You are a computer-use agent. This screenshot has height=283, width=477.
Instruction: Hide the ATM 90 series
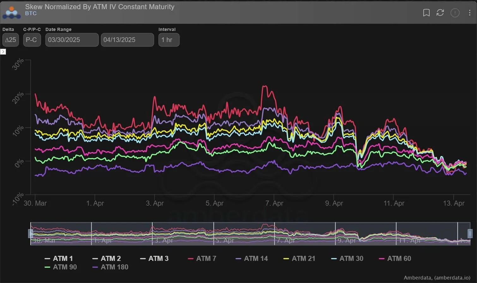tap(61, 267)
